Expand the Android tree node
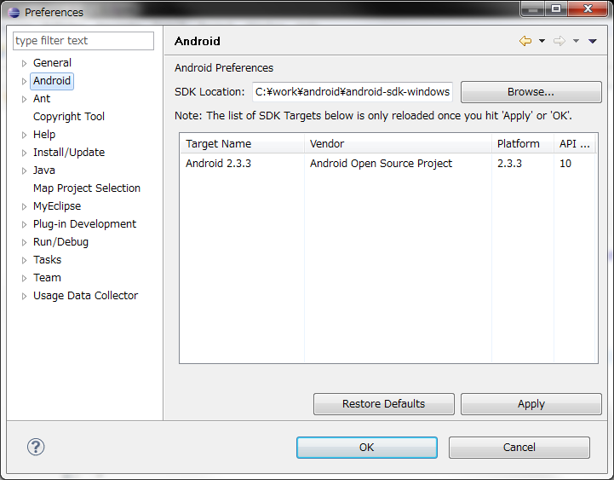614x480 pixels. click(25, 81)
